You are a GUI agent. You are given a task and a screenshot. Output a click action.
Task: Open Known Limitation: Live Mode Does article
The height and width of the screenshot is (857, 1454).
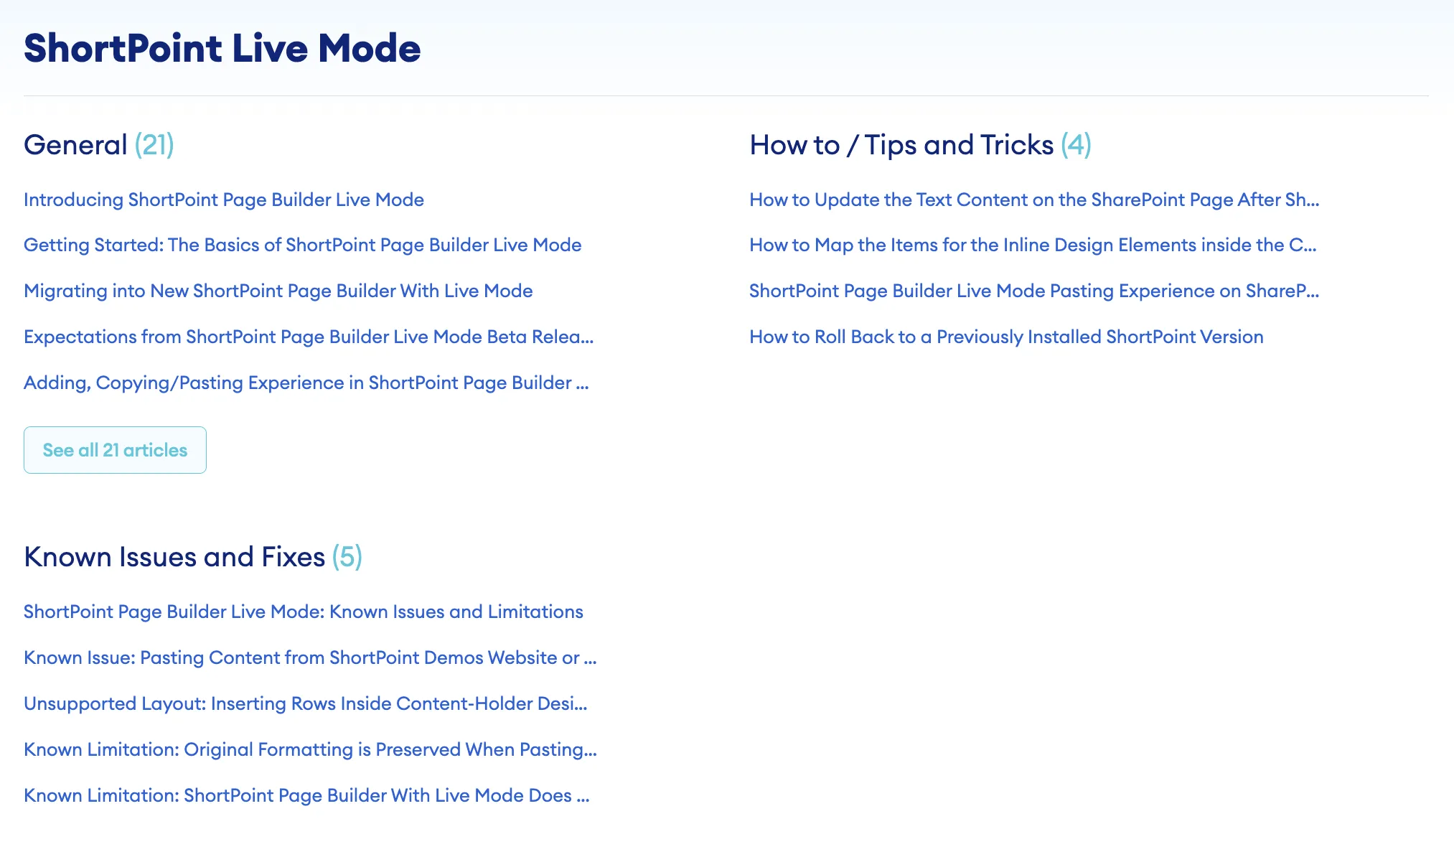(x=306, y=795)
